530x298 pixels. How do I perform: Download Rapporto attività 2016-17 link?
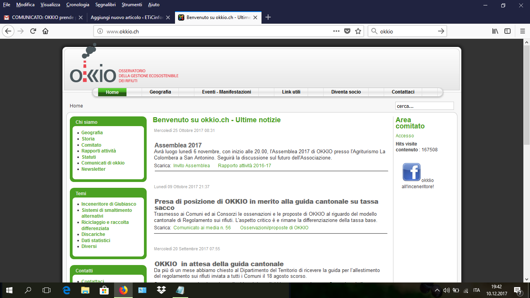[244, 166]
